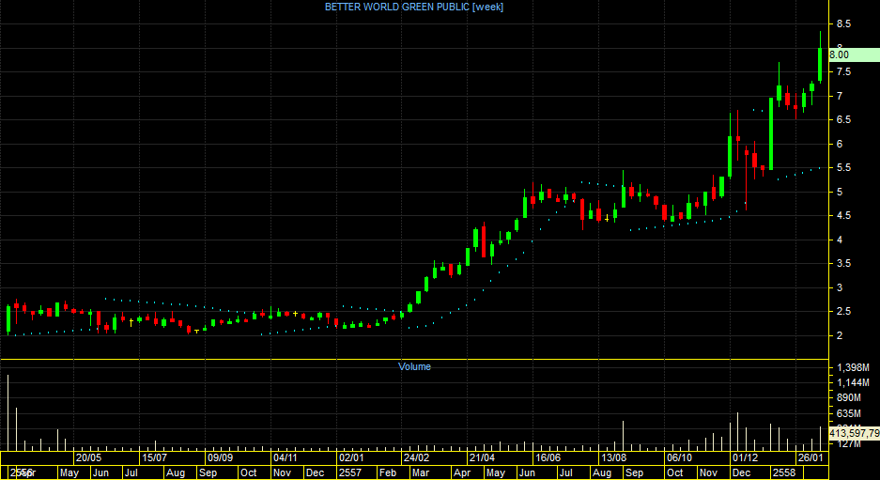
Task: Select the 02/01 date marker
Action: point(350,457)
